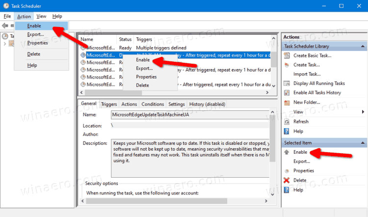This screenshot has height=217, width=368.
Task: Click details pane horizontal scroll right arrow
Action: pyautogui.click(x=266, y=201)
